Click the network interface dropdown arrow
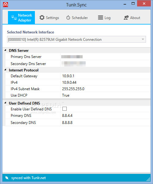Screen dimensions: 153x184 (x=143, y=39)
